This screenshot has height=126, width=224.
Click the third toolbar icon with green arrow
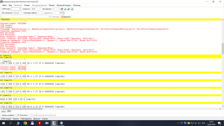pyautogui.click(x=68, y=9)
